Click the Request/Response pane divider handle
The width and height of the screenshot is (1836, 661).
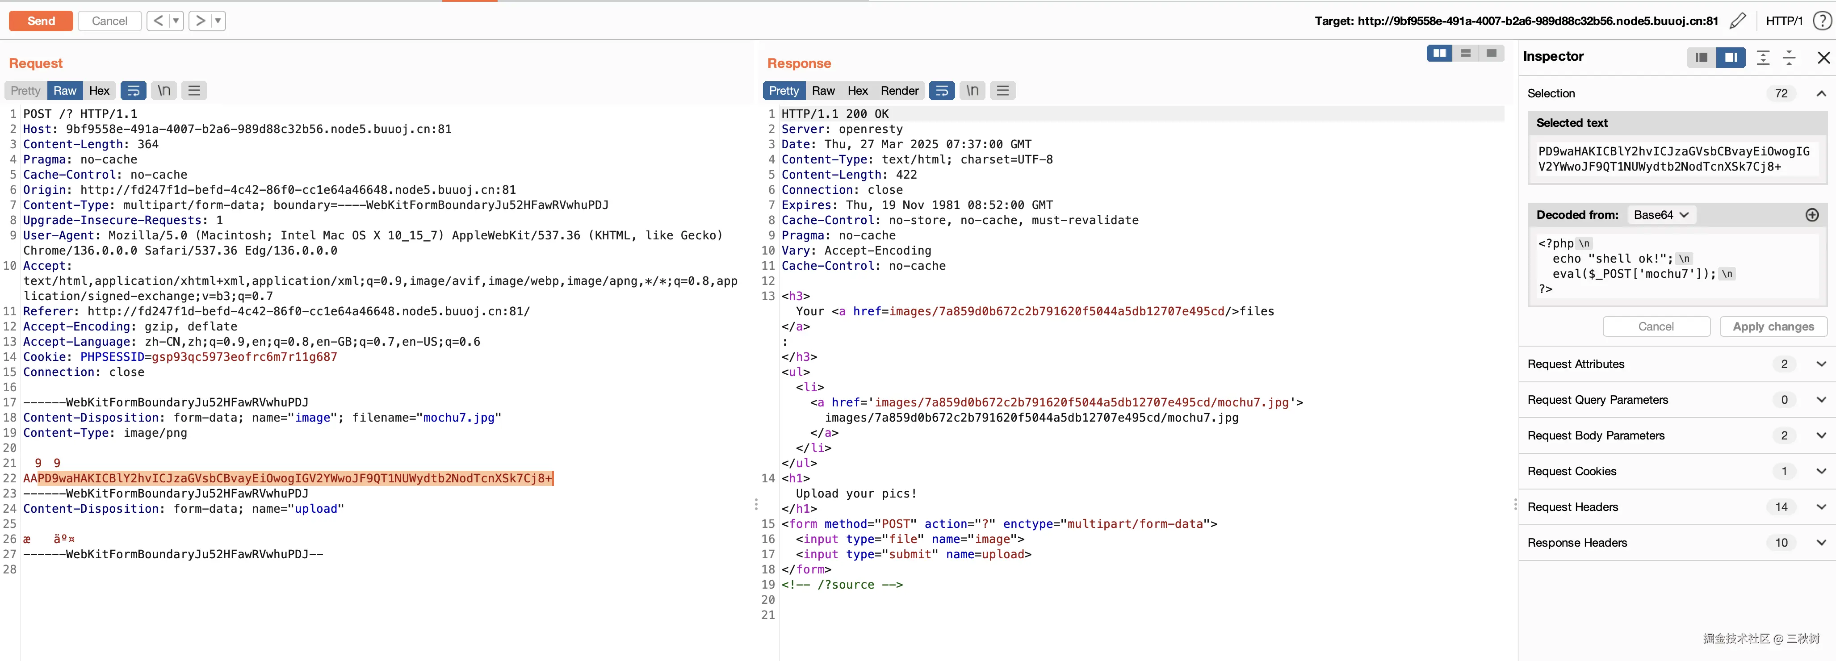click(x=755, y=504)
